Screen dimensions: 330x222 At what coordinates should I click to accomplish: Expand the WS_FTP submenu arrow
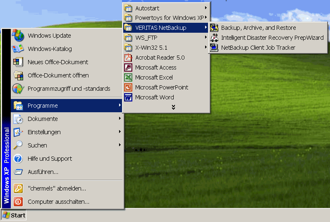206,37
